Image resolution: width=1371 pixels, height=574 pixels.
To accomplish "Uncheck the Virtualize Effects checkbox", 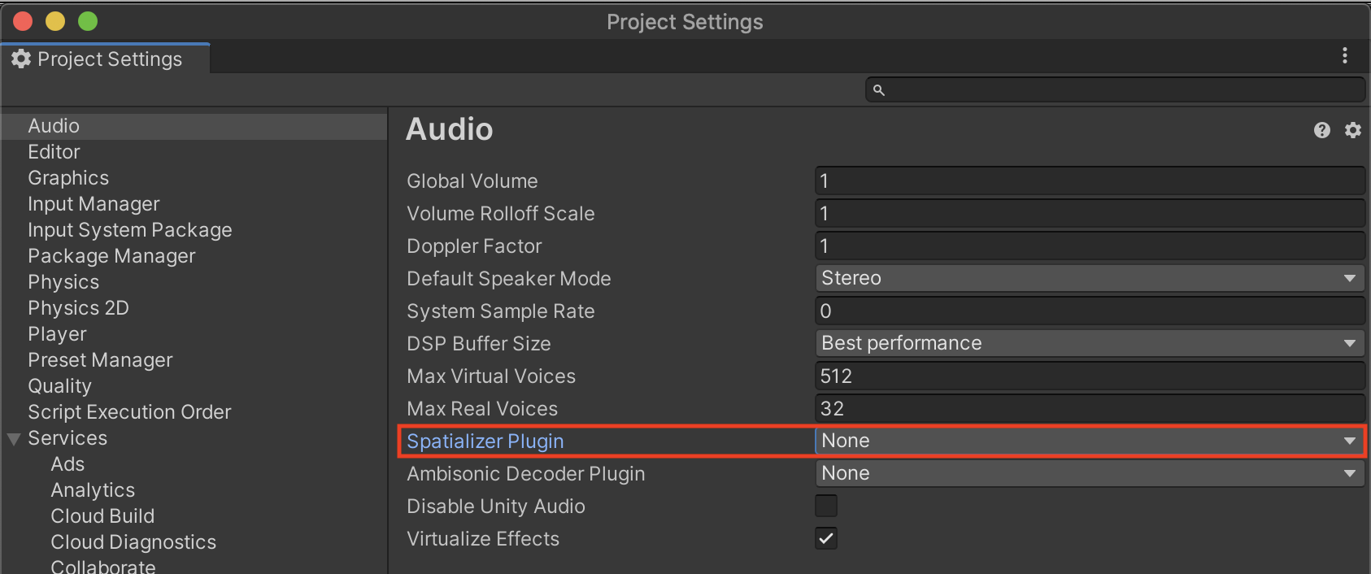I will 826,538.
